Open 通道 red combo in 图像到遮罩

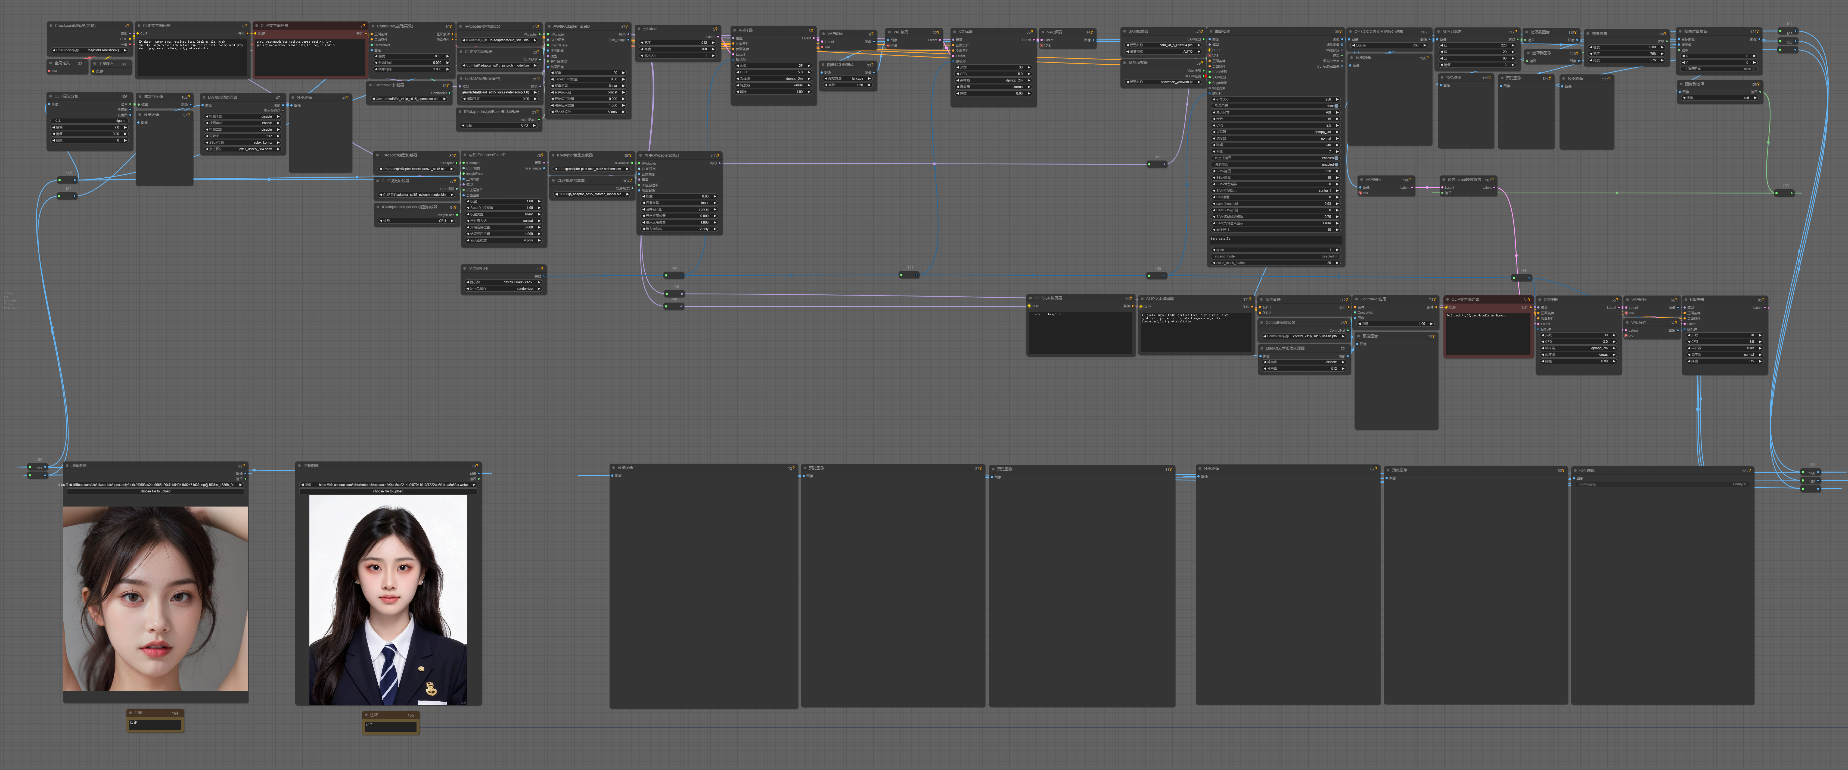1719,98
